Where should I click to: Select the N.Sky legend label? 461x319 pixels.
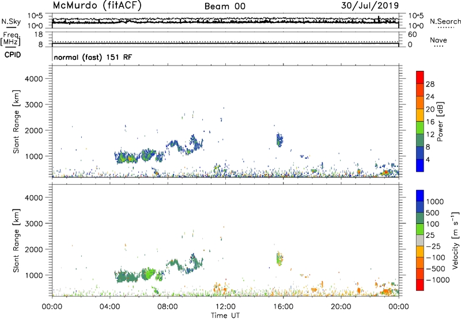[x=11, y=22]
